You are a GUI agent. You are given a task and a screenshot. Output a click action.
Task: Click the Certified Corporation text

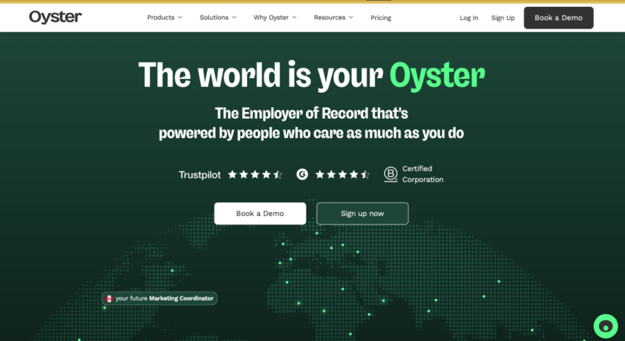coord(422,174)
